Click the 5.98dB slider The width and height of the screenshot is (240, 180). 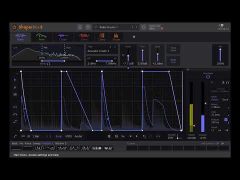click(x=142, y=55)
